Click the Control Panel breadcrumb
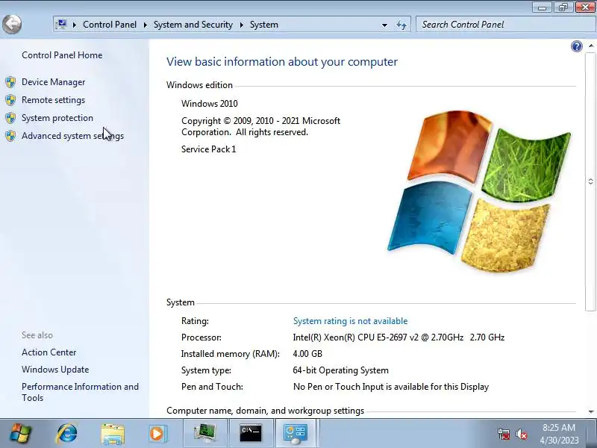This screenshot has width=597, height=448. point(110,25)
